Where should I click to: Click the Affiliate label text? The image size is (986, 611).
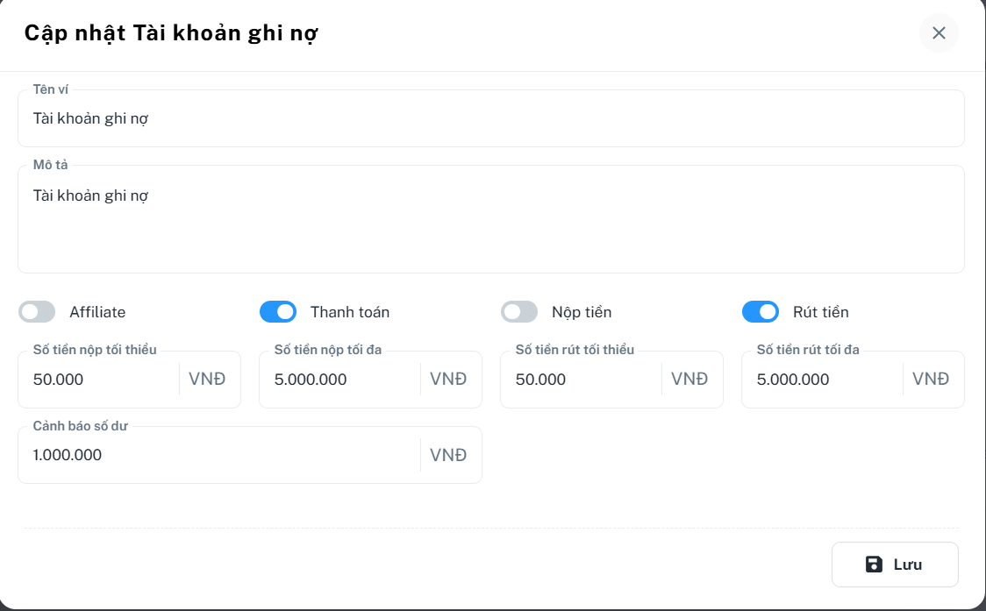click(x=97, y=312)
